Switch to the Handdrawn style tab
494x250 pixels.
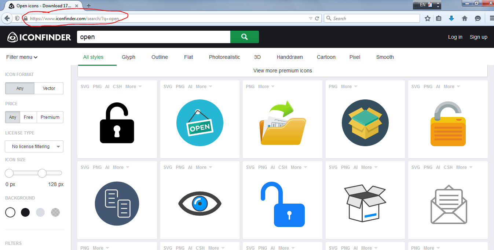[290, 57]
